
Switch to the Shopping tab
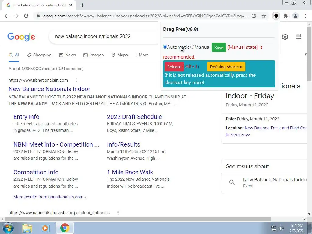[x=39, y=55]
